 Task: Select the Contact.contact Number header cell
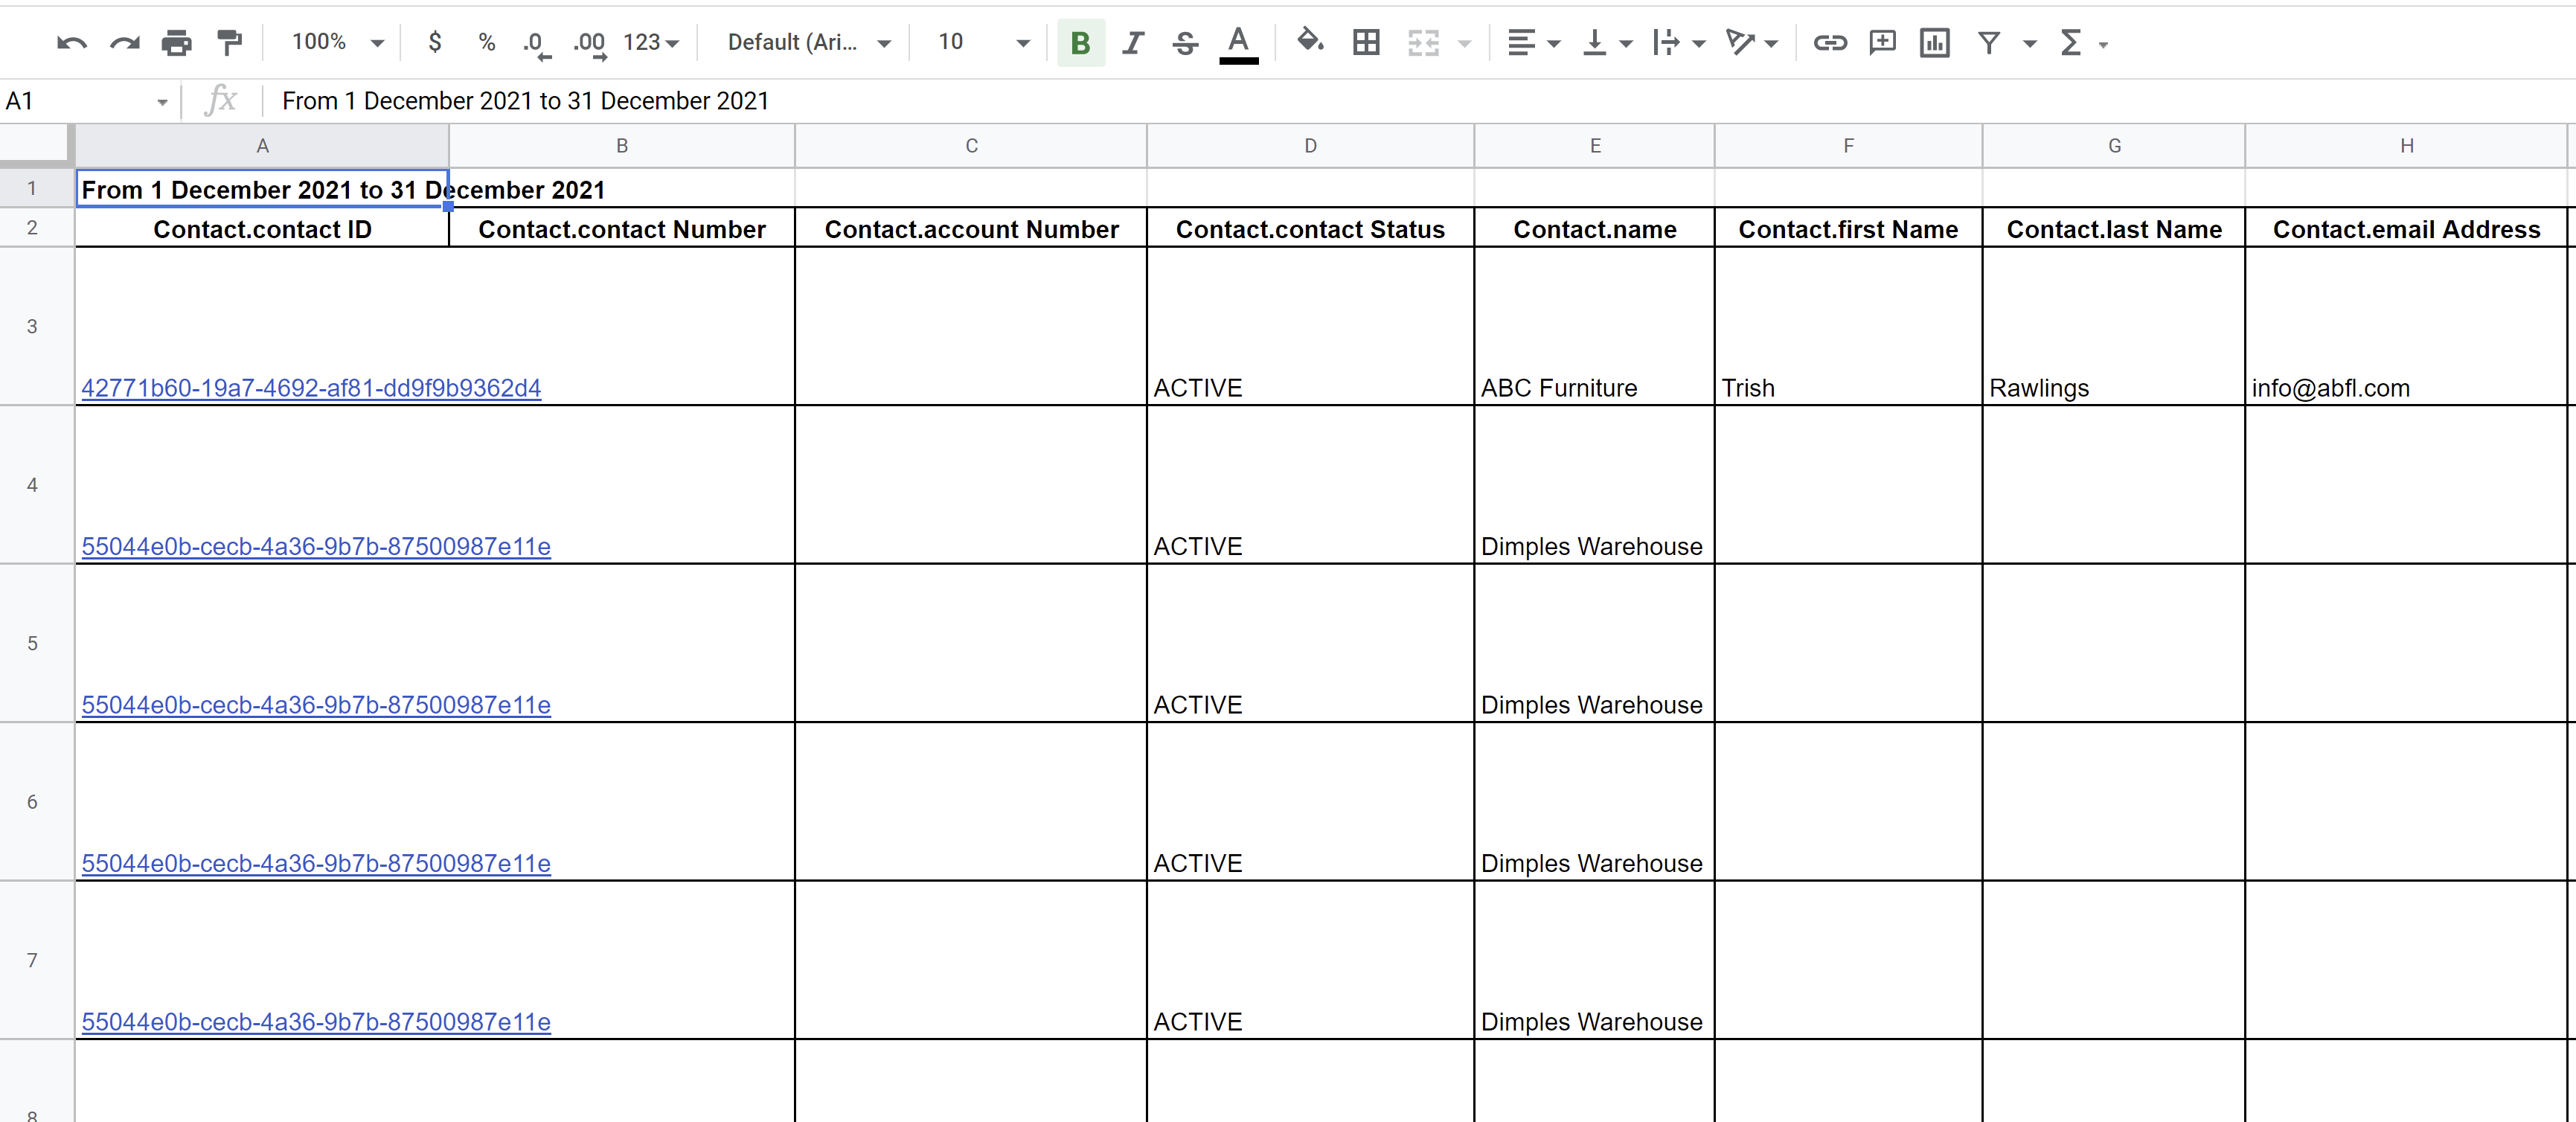point(622,228)
